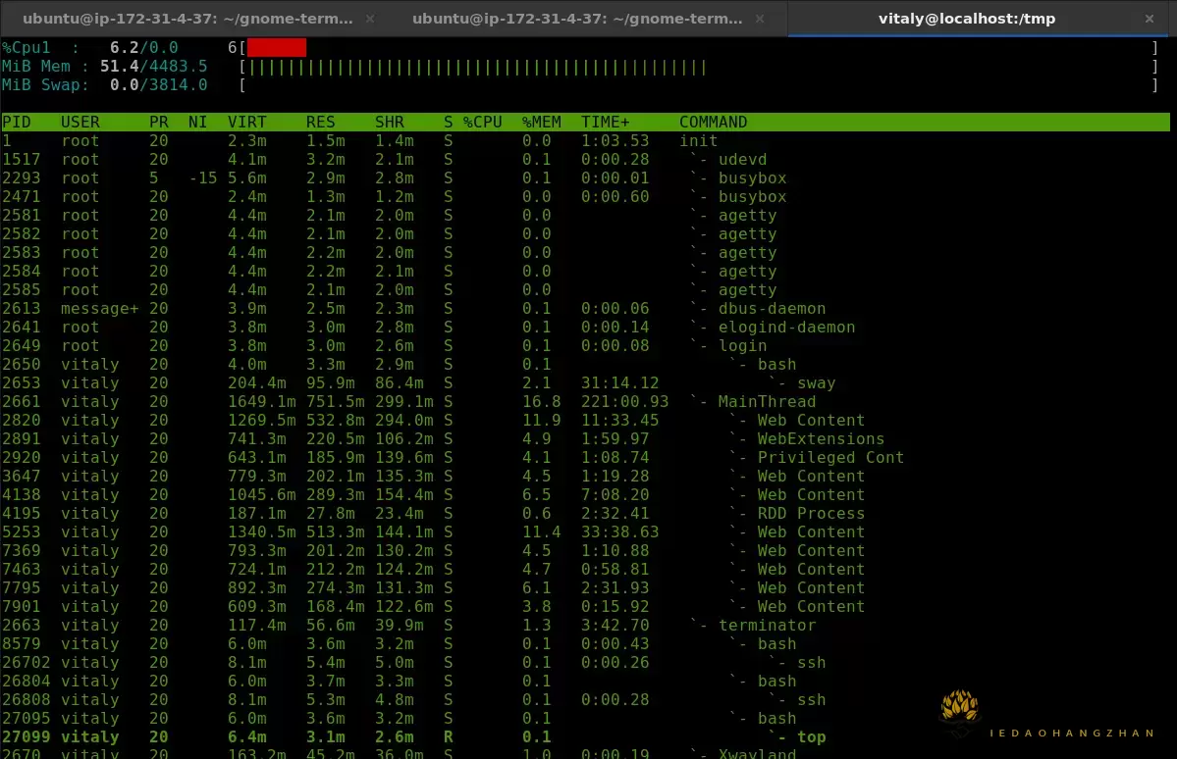Image resolution: width=1177 pixels, height=759 pixels.
Task: Select the elogind-daemon process row
Action: (585, 328)
